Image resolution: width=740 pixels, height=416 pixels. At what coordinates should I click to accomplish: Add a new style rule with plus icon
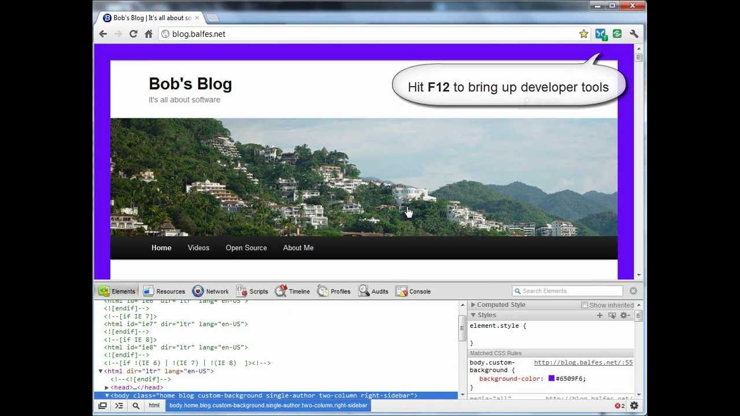[x=600, y=315]
